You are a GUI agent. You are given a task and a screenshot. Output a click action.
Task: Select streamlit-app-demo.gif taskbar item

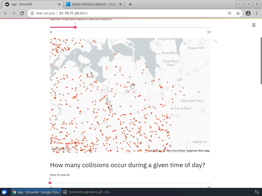[87, 192]
